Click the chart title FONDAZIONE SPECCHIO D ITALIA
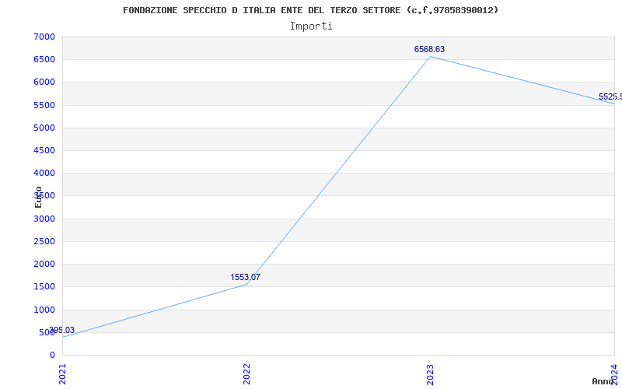 pos(310,10)
